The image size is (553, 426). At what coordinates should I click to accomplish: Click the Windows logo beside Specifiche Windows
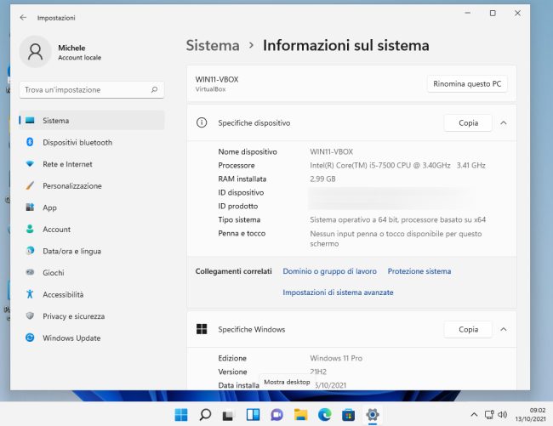[x=202, y=329]
